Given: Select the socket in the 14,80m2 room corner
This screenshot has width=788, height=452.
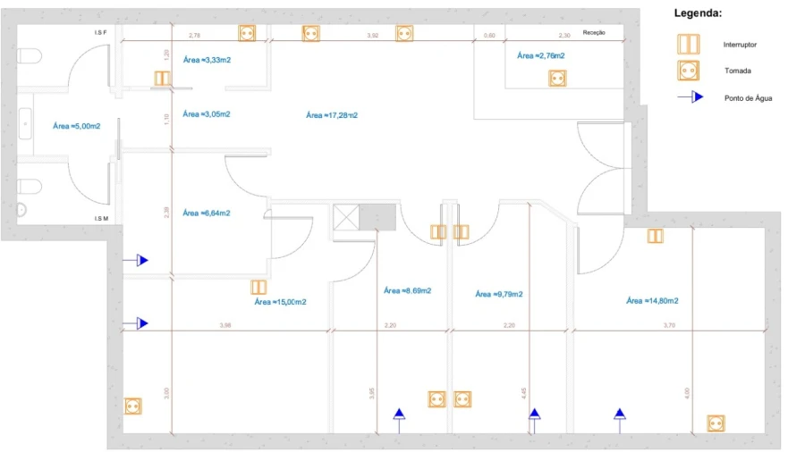Looking at the screenshot, I should (716, 423).
